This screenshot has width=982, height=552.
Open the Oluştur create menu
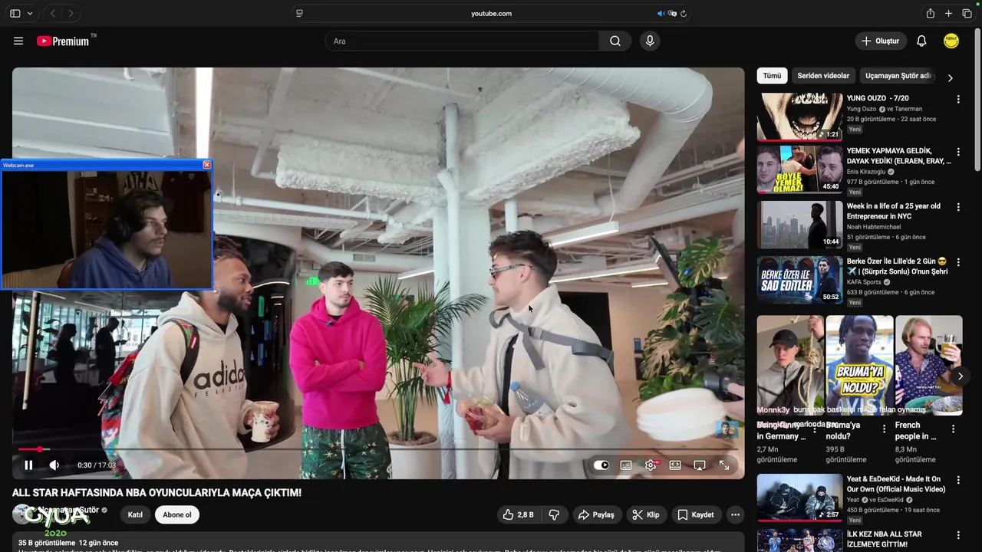click(881, 41)
